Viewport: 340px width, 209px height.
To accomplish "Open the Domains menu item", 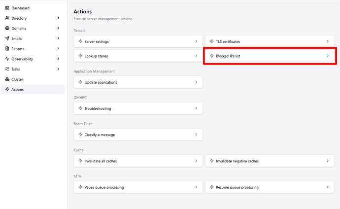I will pos(33,28).
